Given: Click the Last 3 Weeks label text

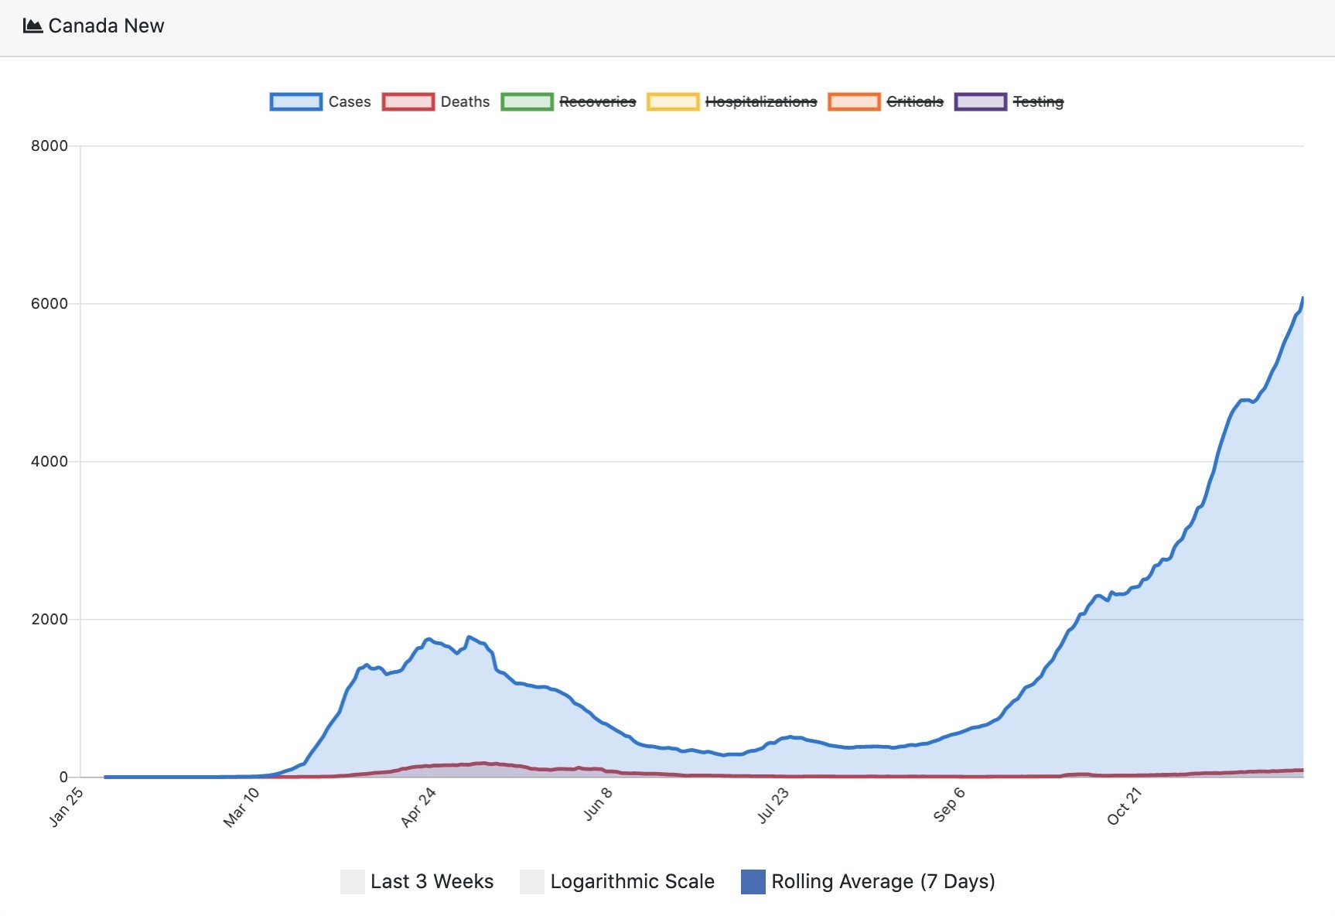Looking at the screenshot, I should coord(432,882).
